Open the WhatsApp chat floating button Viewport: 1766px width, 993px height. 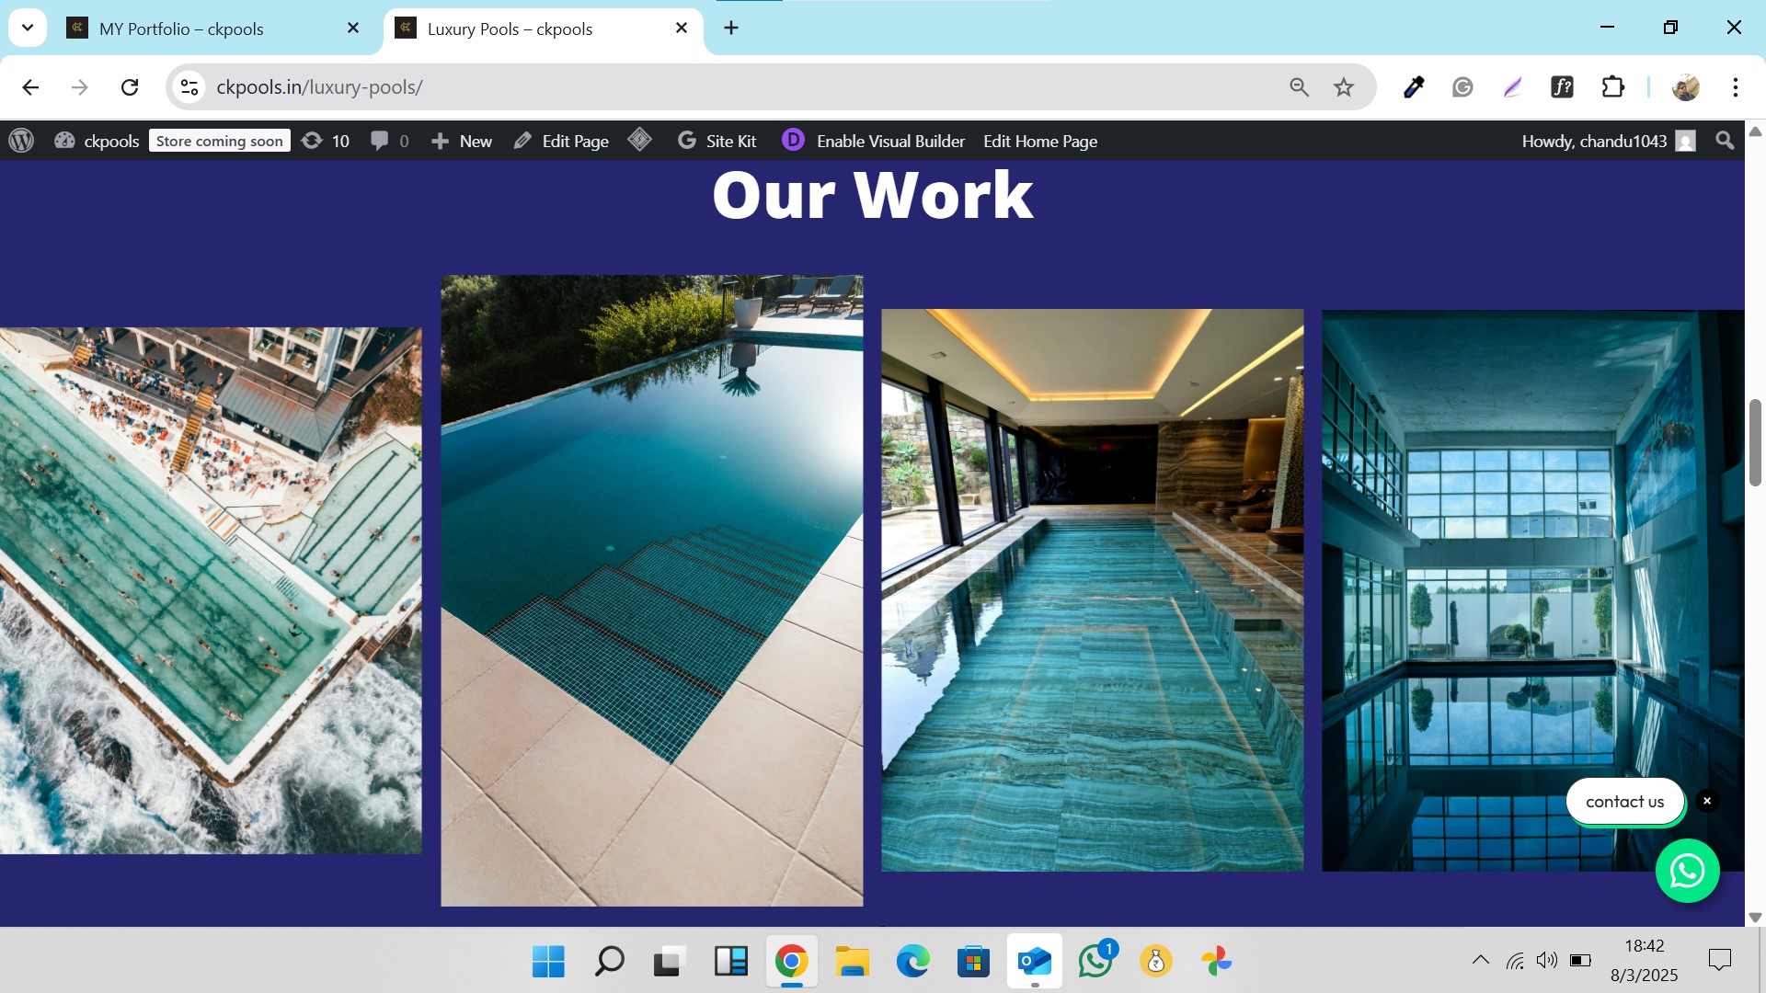1687,871
